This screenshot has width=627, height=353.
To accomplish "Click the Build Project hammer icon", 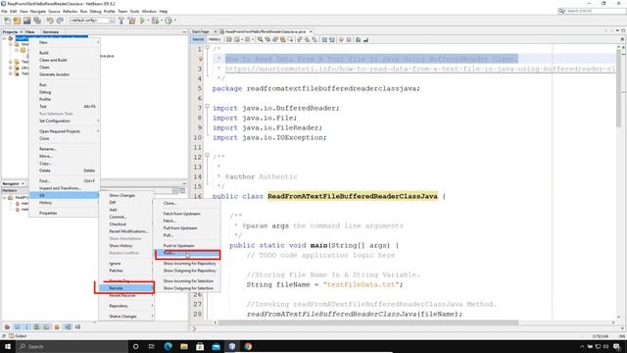I will coord(121,21).
